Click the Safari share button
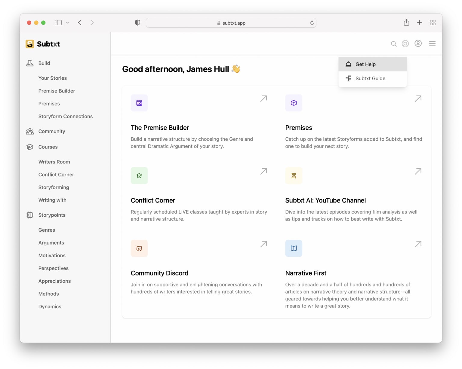Screen dimensions: 462x369 [x=406, y=22]
